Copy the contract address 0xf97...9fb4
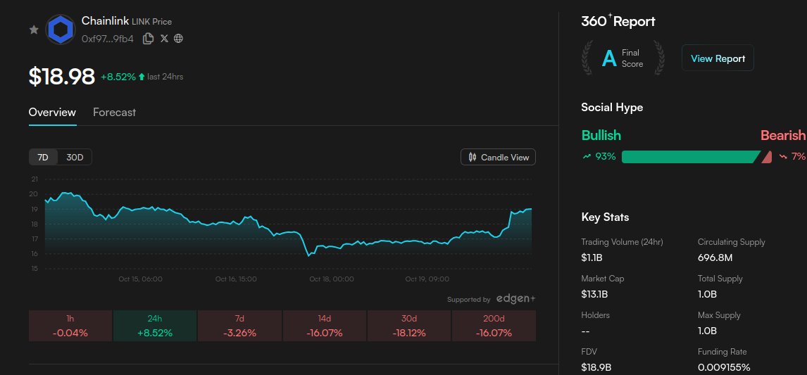Screen dimensions: 807x375 point(148,39)
